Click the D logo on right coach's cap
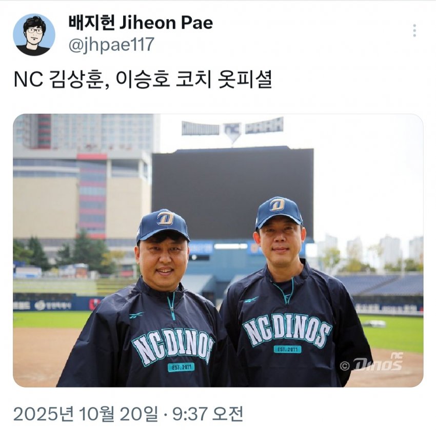436x430 pixels. pyautogui.click(x=277, y=205)
